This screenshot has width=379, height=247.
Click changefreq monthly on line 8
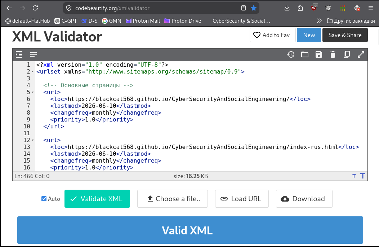[x=106, y=113]
